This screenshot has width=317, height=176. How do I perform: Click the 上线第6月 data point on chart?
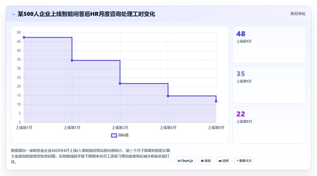click(168, 96)
